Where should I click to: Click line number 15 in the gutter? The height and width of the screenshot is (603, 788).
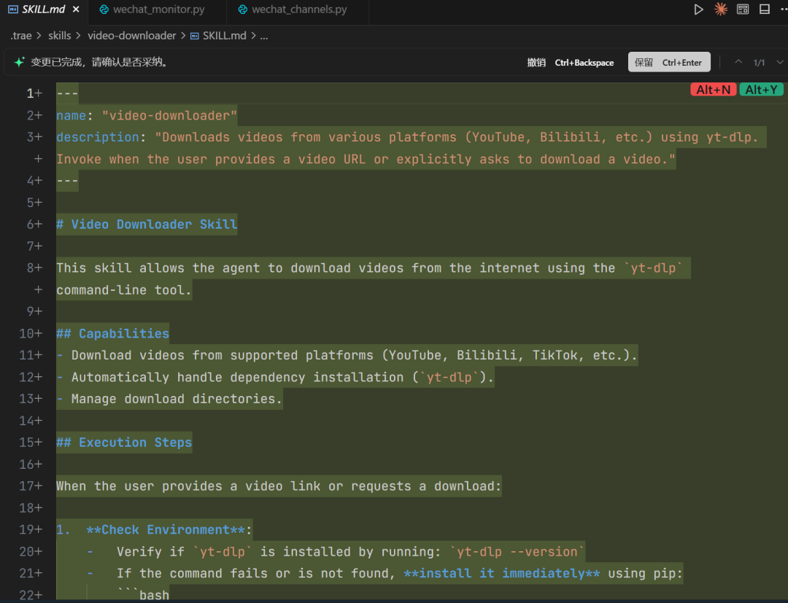26,443
